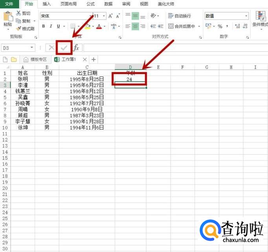Viewport: 268px width, 252px height.
Task: Select cell D2 containing 24
Action: [x=130, y=79]
